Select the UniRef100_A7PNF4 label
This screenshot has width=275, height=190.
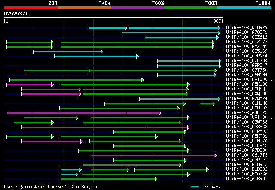247,56
